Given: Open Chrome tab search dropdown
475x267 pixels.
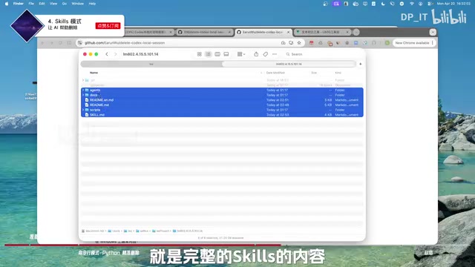Looking at the screenshot, I should 433,32.
